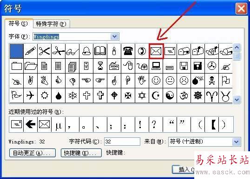
Task: Select the victory hand symbol
Action: point(31,80)
